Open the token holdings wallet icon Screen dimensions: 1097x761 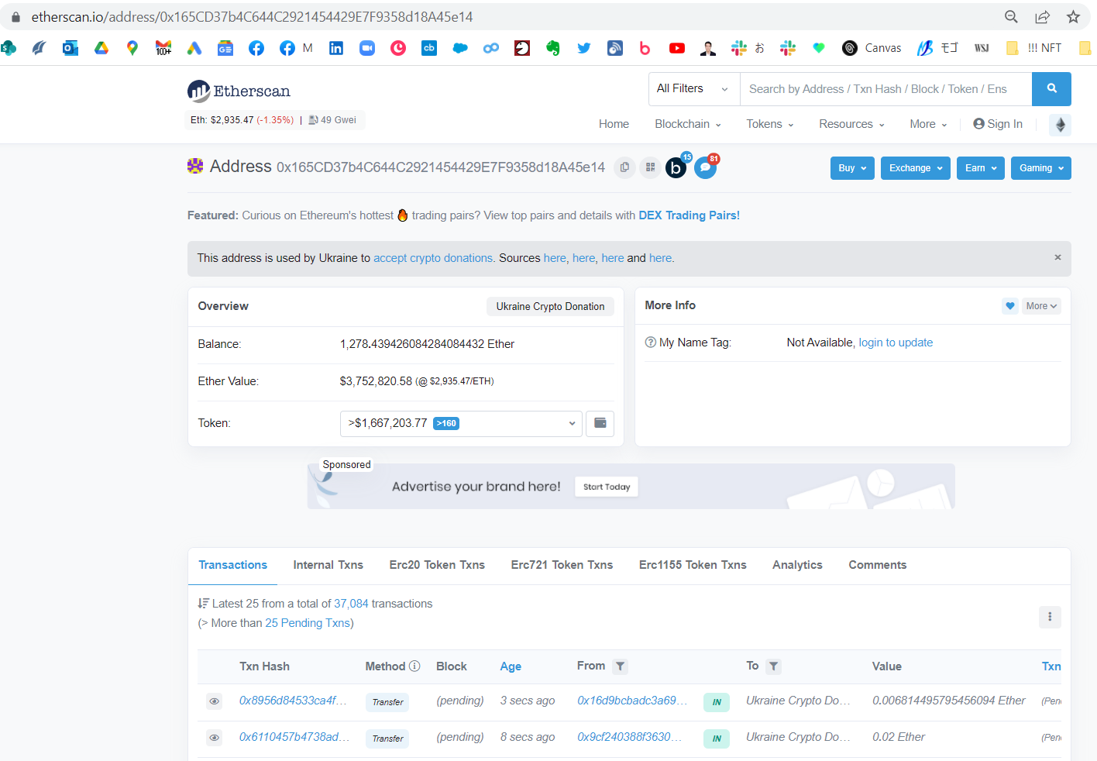tap(600, 424)
